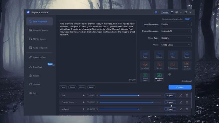This screenshot has width=219, height=123.
Task: Edit the MrBeast audio entry
Action: click(181, 109)
